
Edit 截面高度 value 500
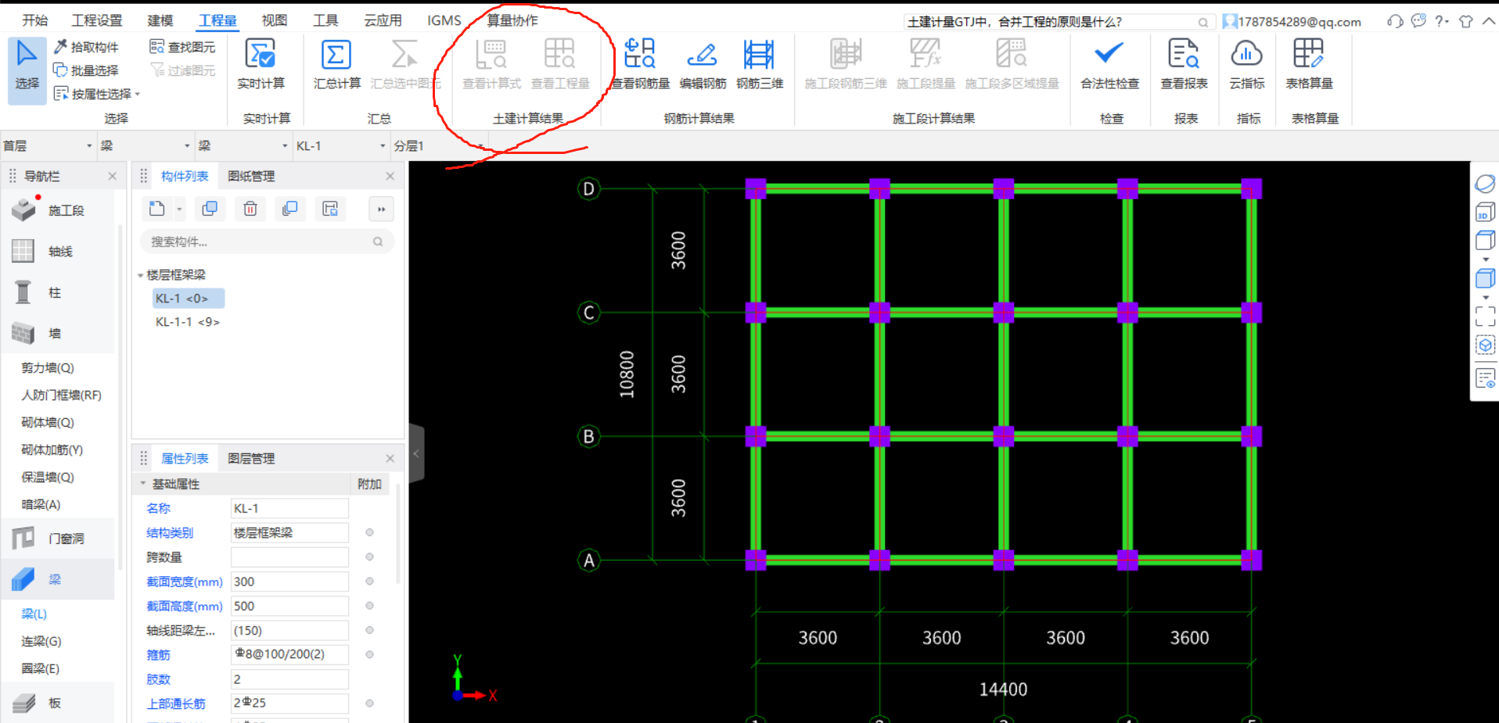289,606
